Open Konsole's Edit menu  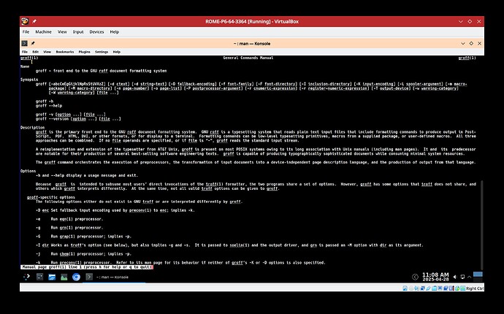pos(35,52)
